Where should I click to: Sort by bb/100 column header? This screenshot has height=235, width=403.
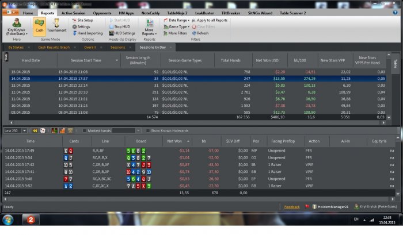(300, 60)
